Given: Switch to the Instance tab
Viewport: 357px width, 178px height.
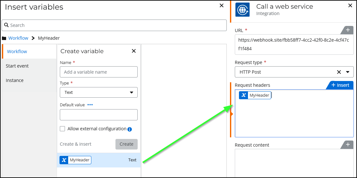Looking at the screenshot, I should (15, 80).
